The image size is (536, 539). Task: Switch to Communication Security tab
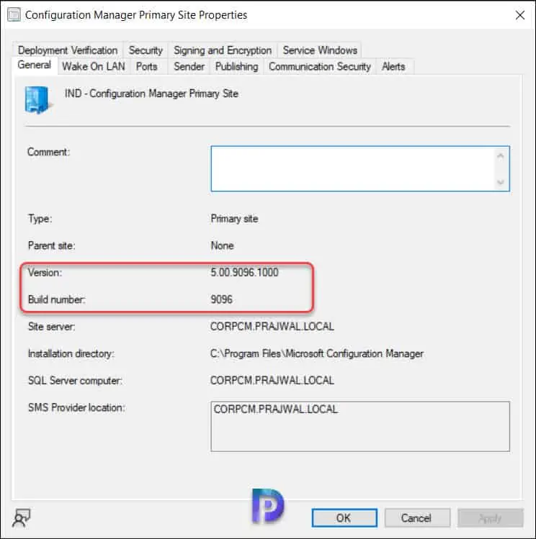pyautogui.click(x=320, y=66)
